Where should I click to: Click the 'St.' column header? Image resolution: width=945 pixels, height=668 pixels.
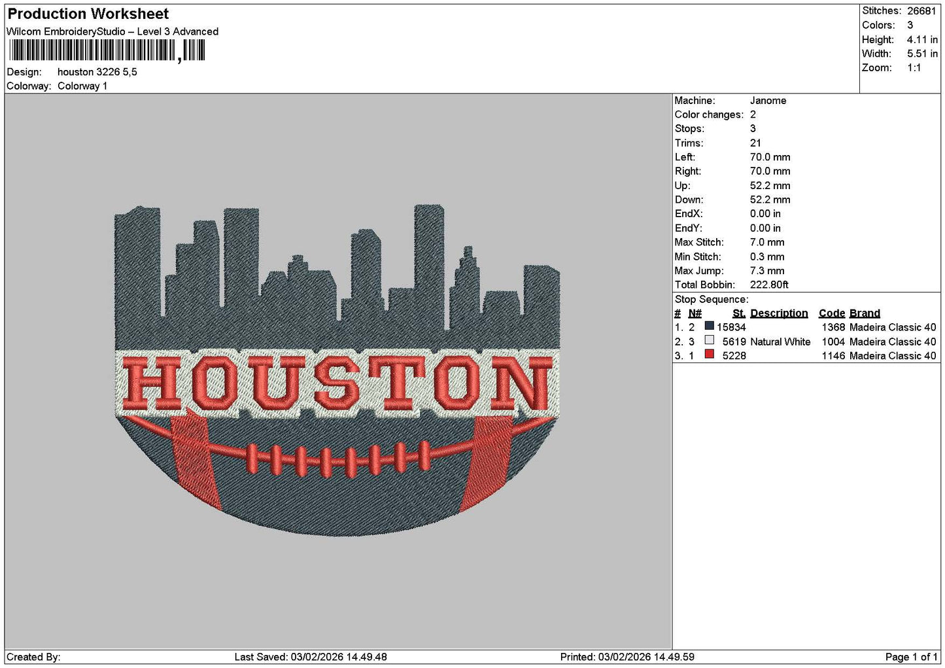[739, 313]
